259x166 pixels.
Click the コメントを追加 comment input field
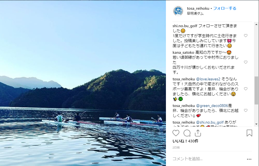coord(208,159)
